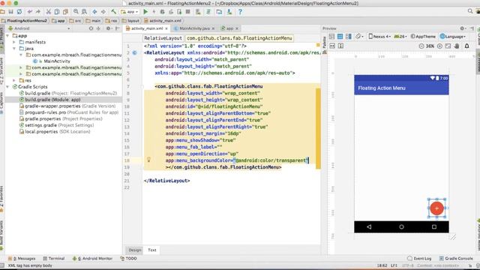Select build.gradle (Module: app) file
The width and height of the screenshot is (480, 270).
point(52,100)
